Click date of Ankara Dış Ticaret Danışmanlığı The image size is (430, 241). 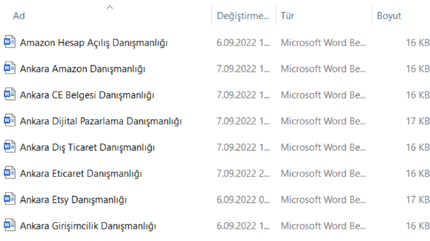coord(243,148)
